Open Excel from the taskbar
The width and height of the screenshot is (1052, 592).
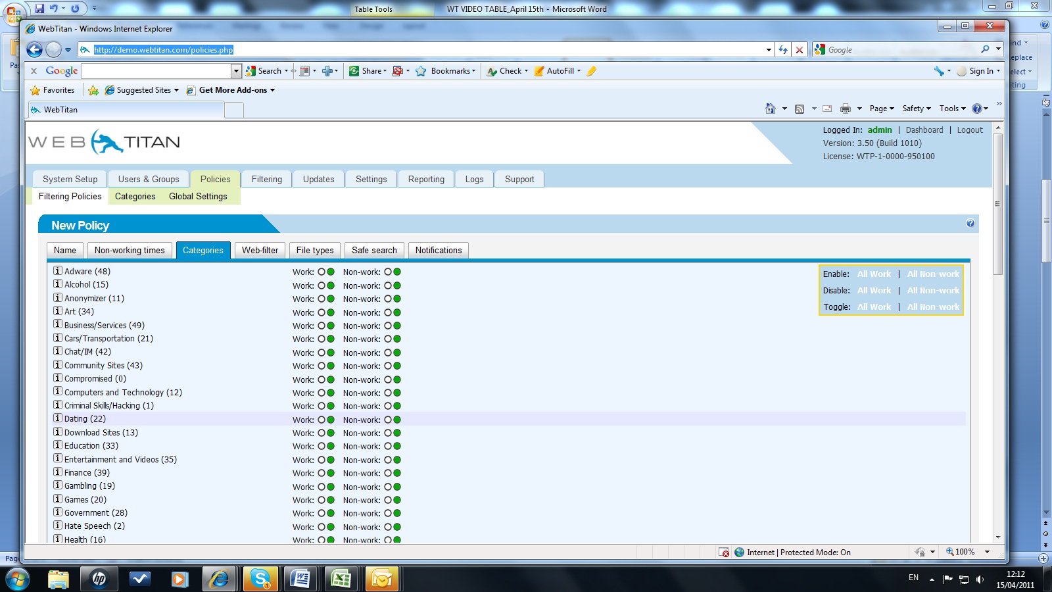tap(341, 579)
